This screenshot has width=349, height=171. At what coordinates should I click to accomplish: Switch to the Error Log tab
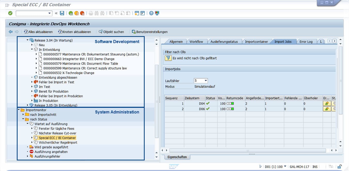(x=306, y=42)
